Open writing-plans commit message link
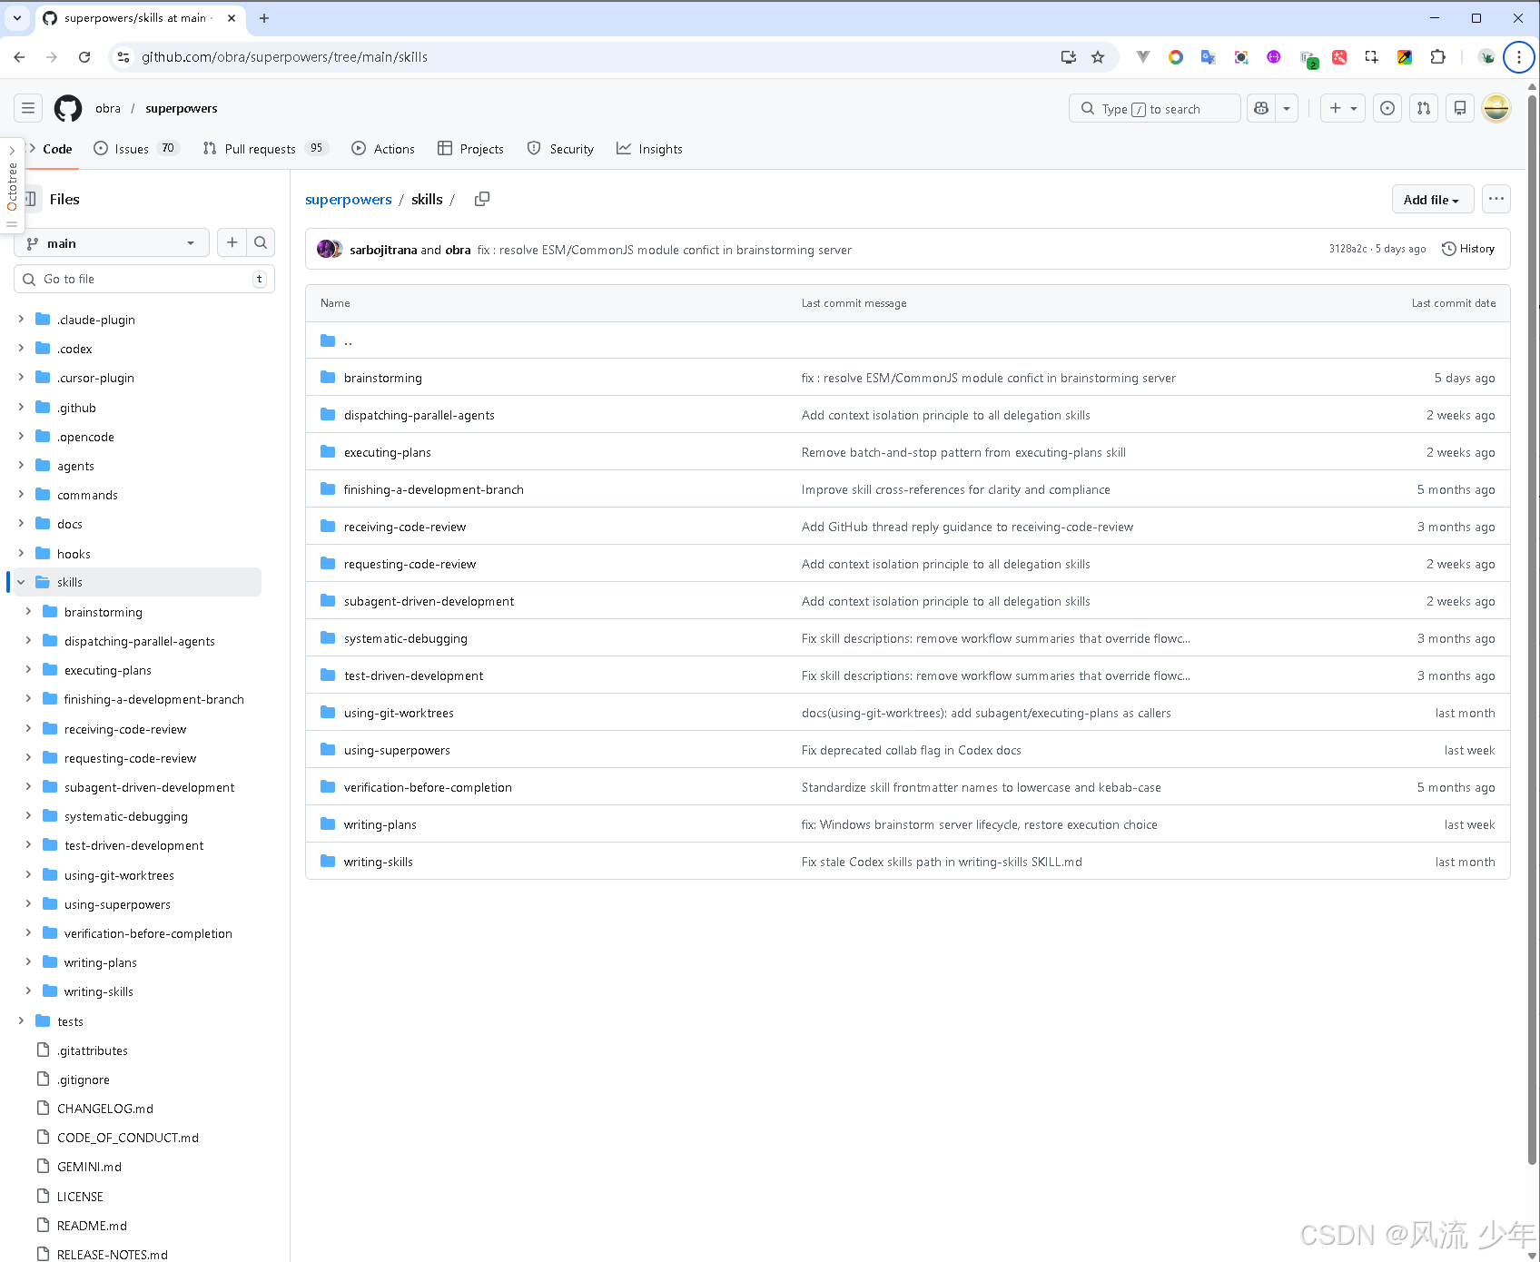The image size is (1540, 1262). 980,824
